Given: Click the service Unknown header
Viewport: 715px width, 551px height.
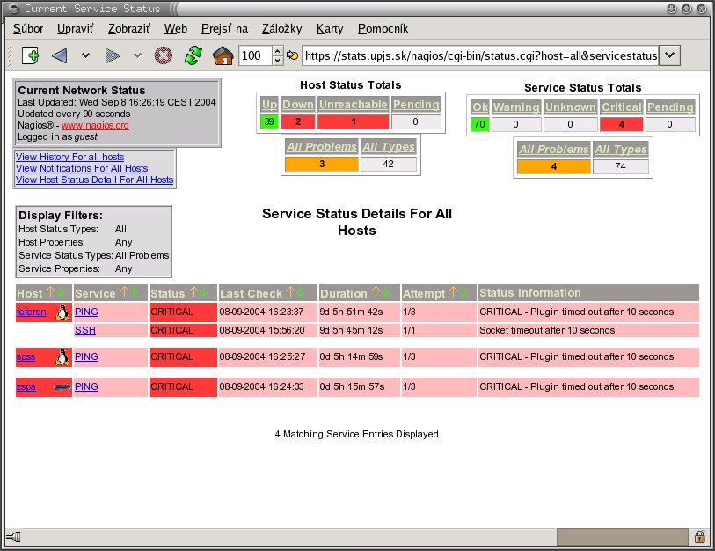Looking at the screenshot, I should point(571,107).
